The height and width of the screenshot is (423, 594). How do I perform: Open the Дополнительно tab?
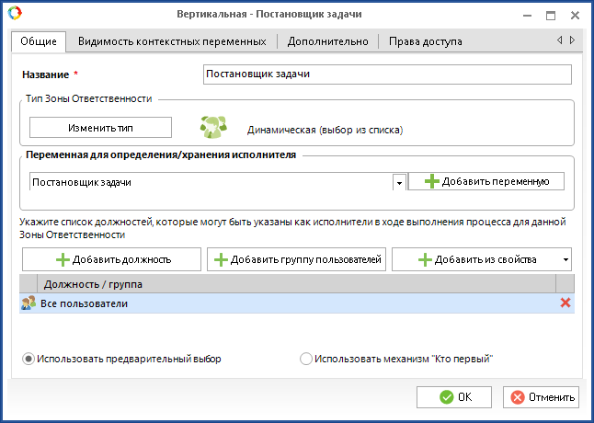point(327,41)
